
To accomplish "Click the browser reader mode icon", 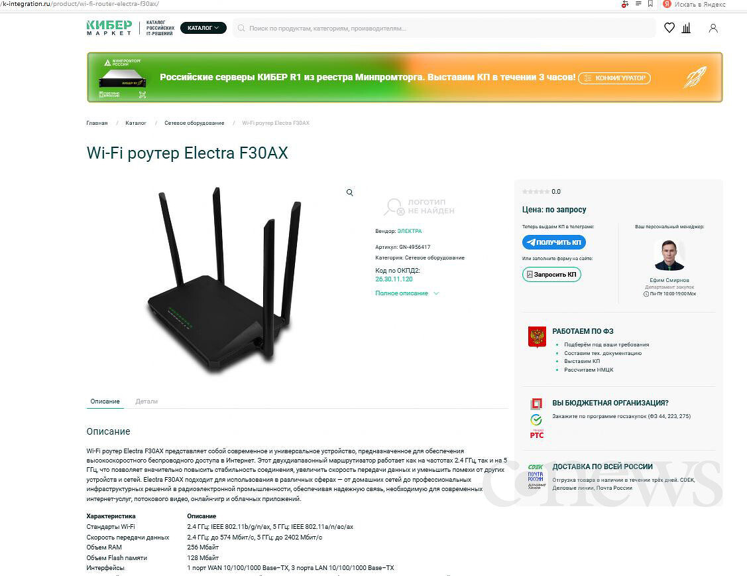I will tap(638, 4).
